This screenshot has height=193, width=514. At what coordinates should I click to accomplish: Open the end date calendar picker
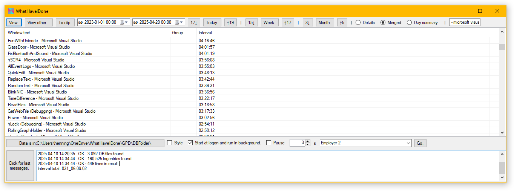[x=179, y=23]
